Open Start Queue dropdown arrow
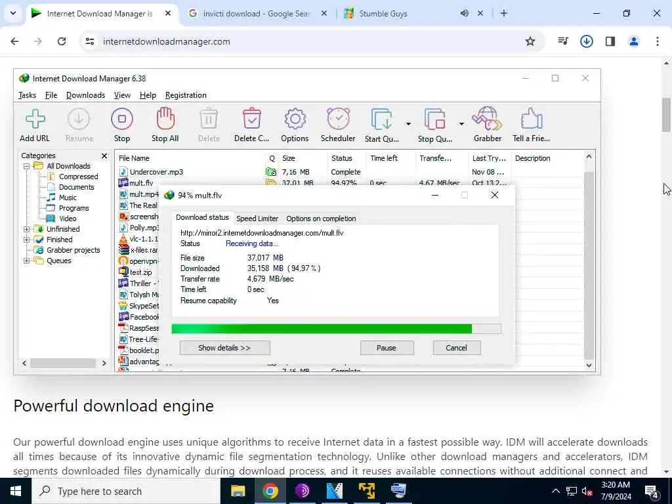672x504 pixels. (408, 124)
